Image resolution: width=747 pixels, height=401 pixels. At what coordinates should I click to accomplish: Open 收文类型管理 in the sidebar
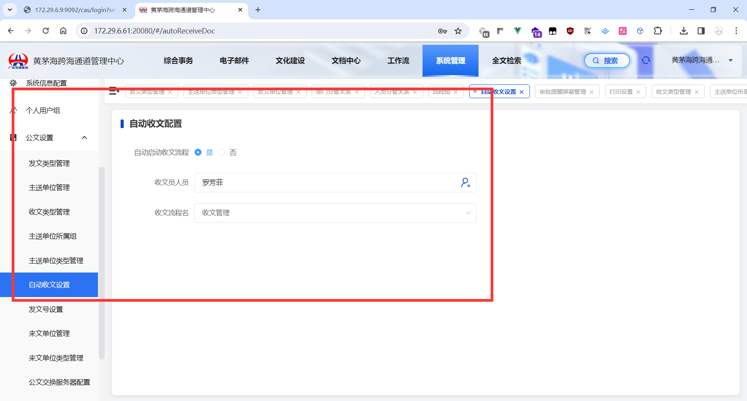[49, 212]
